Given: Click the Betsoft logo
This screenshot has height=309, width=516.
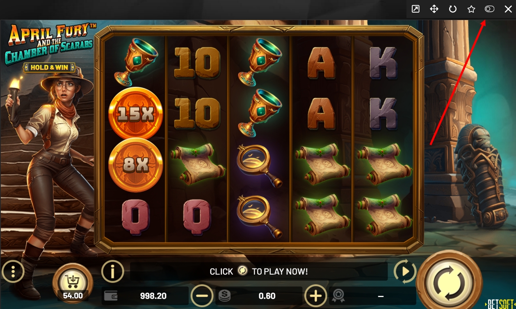Looking at the screenshot, I should click(500, 304).
